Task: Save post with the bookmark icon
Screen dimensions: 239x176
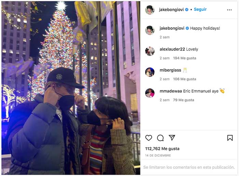Action: tap(230, 138)
